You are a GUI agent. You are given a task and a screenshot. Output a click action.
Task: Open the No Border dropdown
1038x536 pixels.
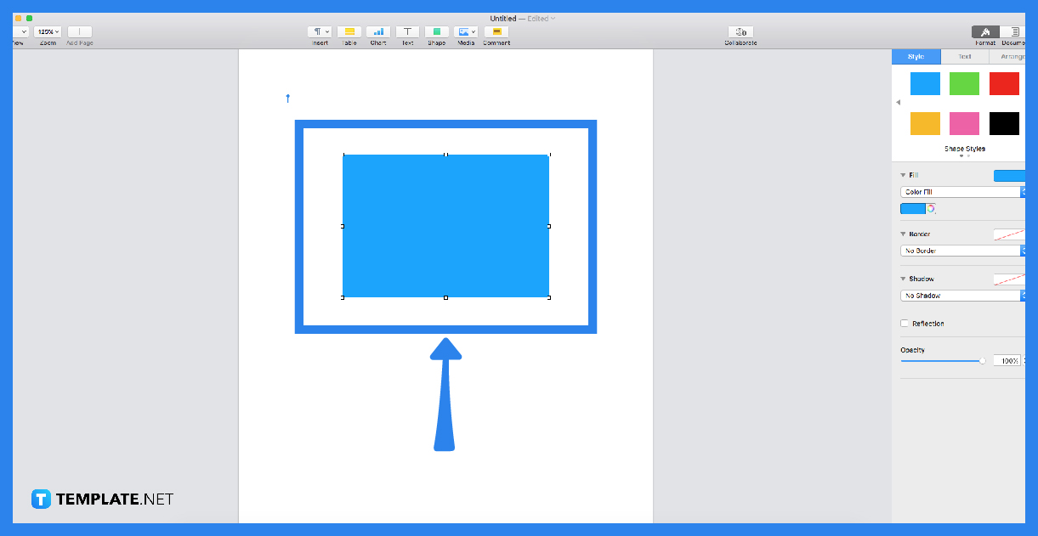pyautogui.click(x=961, y=251)
